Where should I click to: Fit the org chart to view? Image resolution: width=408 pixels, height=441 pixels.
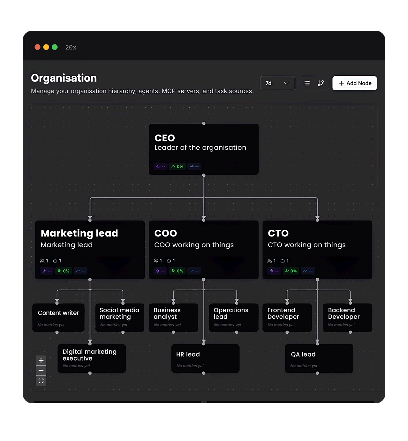pos(41,381)
